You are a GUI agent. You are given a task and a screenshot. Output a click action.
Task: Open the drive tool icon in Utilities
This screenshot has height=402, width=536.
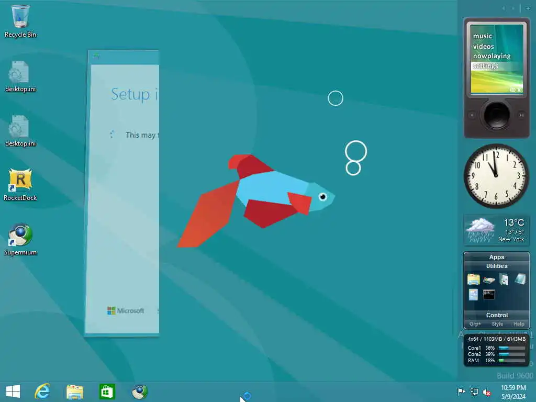(489, 281)
